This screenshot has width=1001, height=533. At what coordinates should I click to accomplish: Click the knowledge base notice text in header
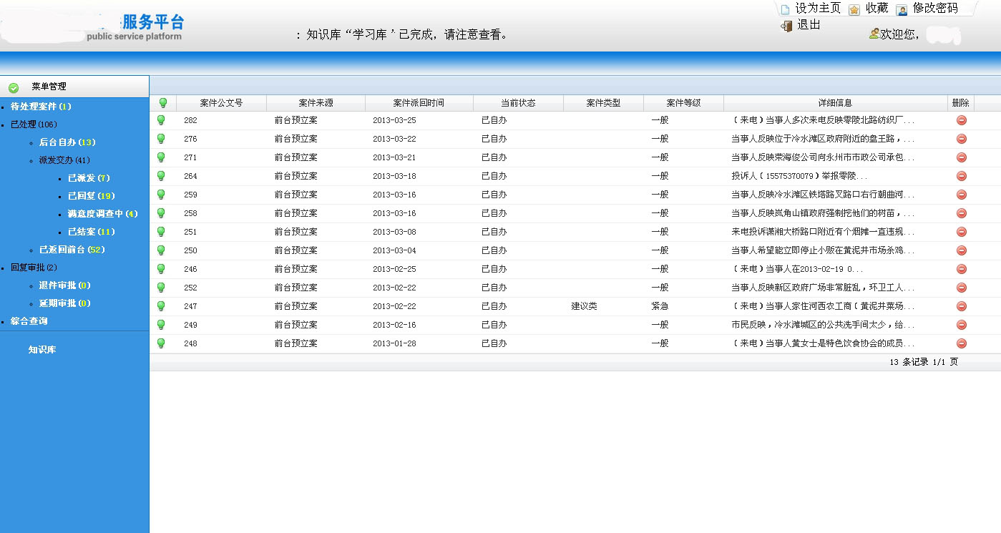[403, 34]
